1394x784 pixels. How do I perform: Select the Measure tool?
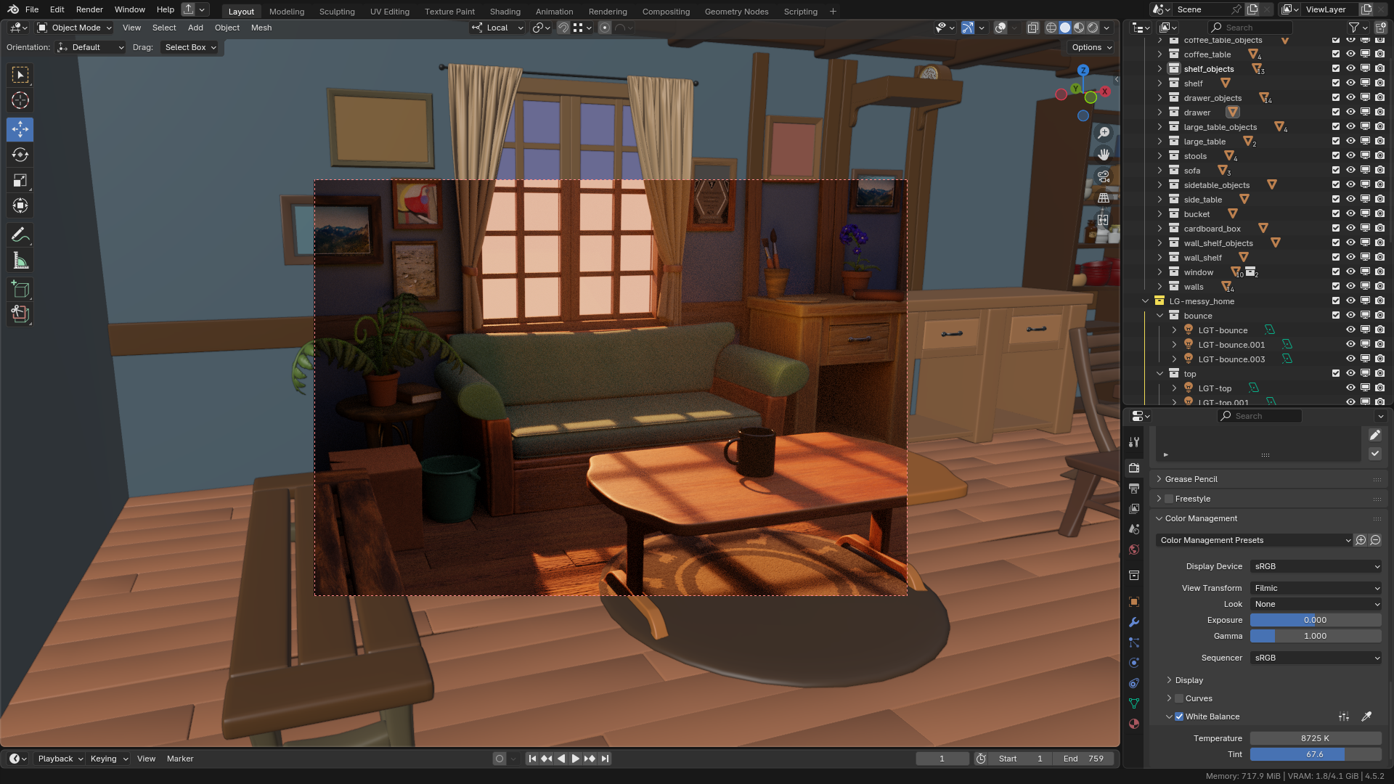click(20, 261)
